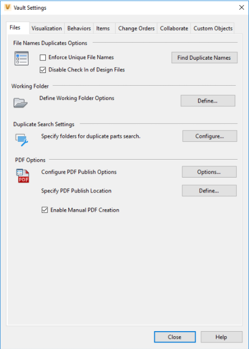This screenshot has height=349, width=249.
Task: Click the Working Folder open-folder icon
Action: point(20,103)
